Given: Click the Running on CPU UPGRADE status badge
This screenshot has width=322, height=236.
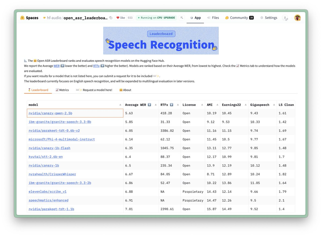Looking at the screenshot, I should pyautogui.click(x=156, y=18).
